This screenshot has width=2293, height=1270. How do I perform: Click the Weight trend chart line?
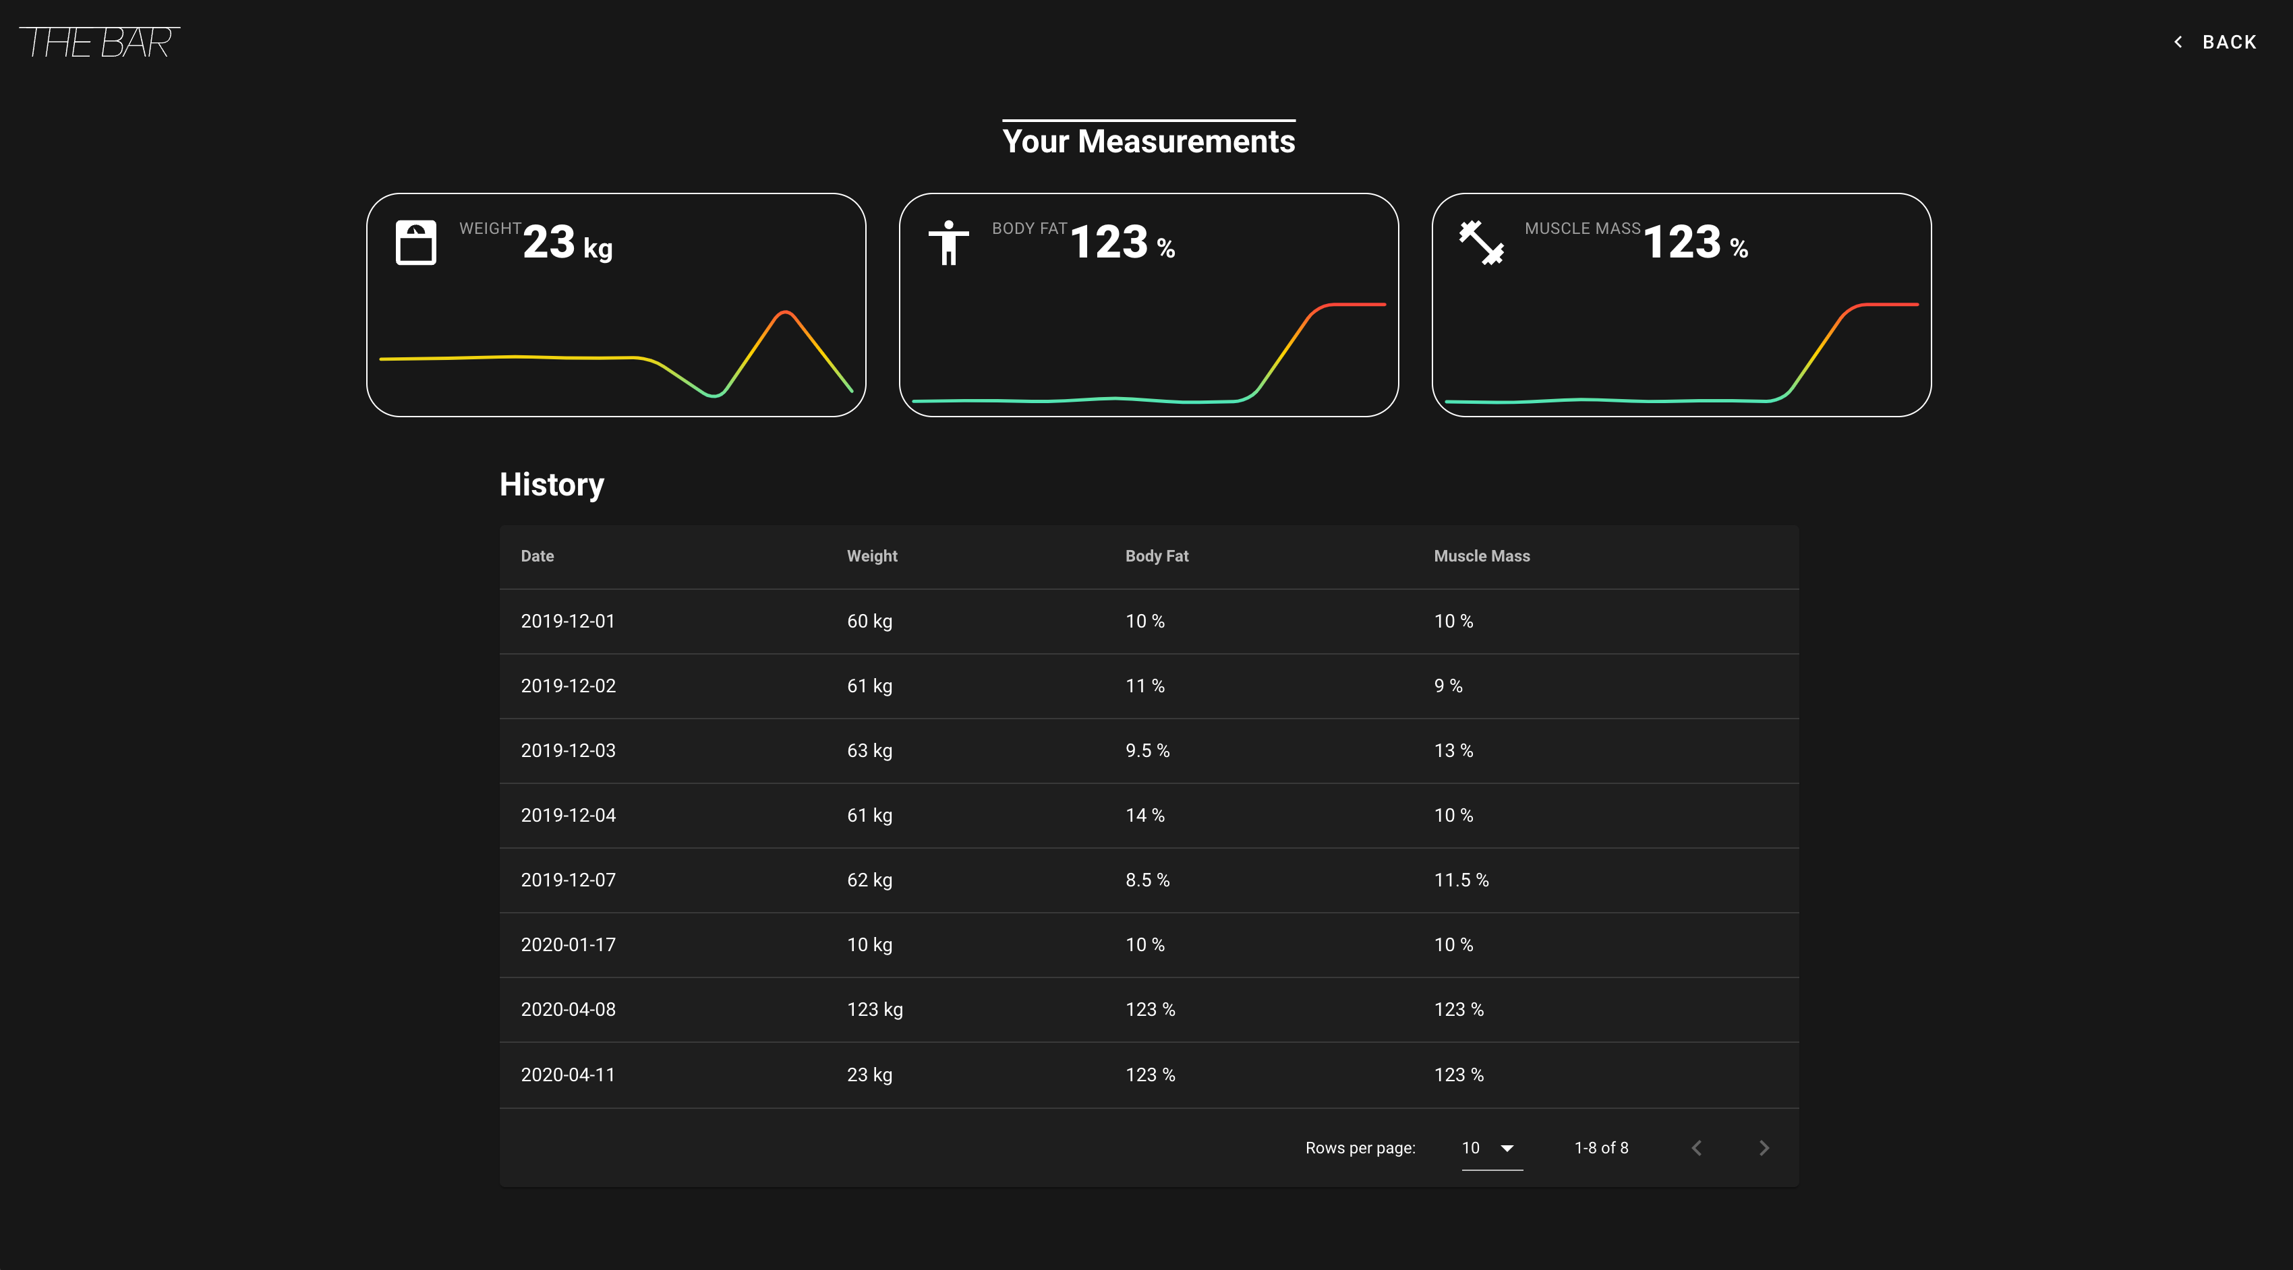tap(616, 354)
